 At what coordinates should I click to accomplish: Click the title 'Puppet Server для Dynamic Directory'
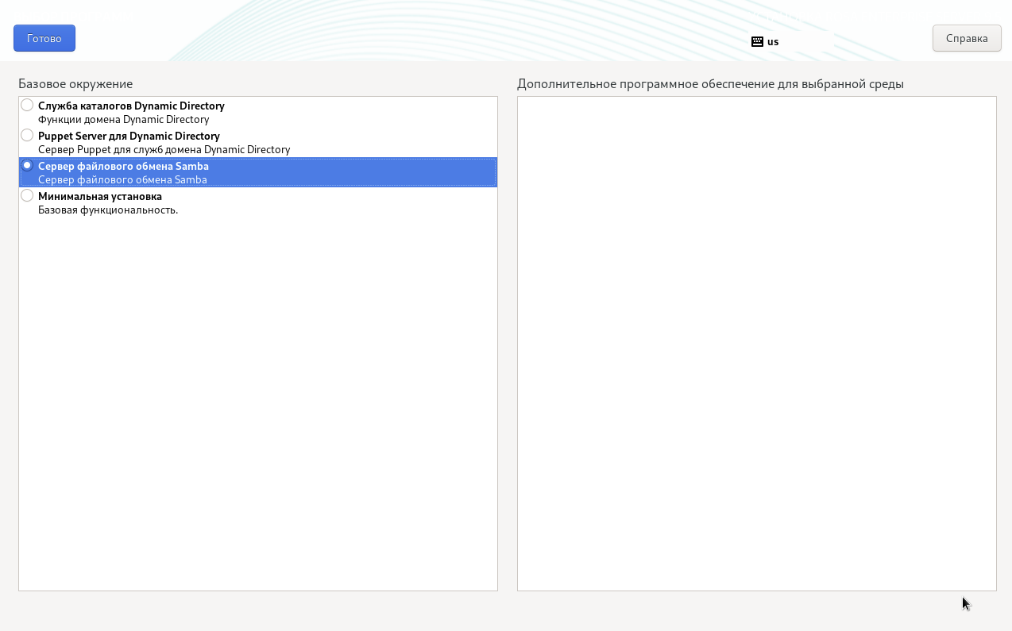pyautogui.click(x=129, y=136)
